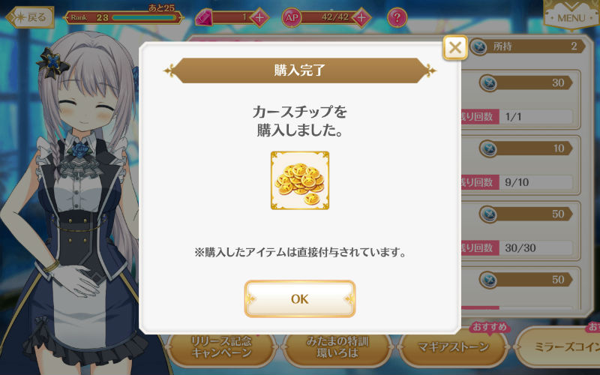Select the マギアストーン shop tab
The height and width of the screenshot is (375, 600).
point(453,347)
